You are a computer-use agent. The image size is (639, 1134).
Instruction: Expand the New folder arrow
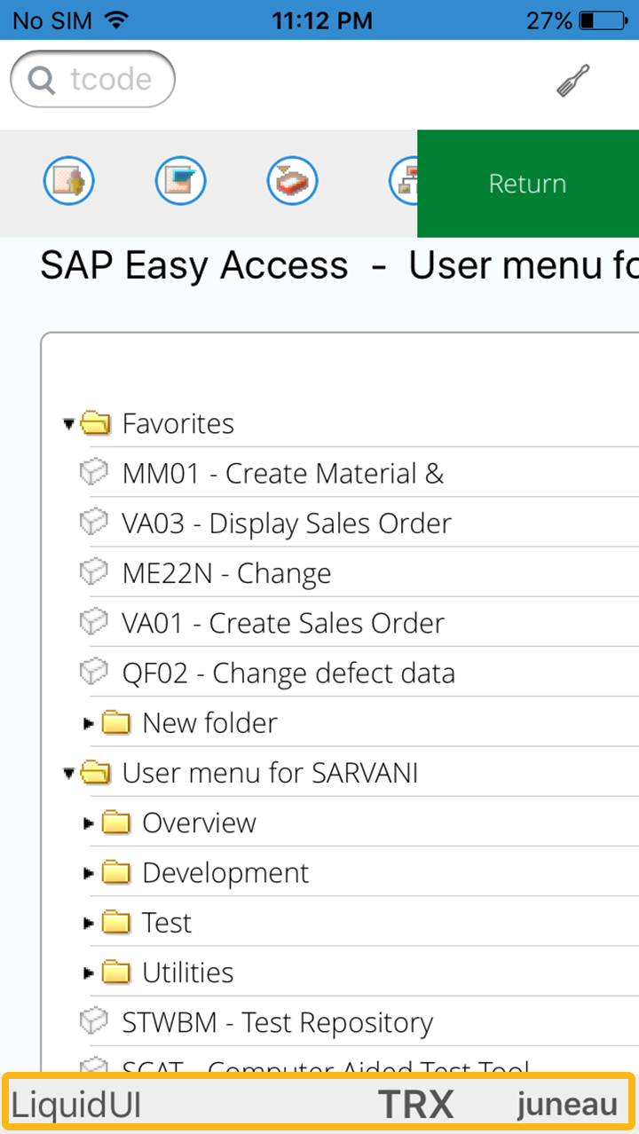88,723
